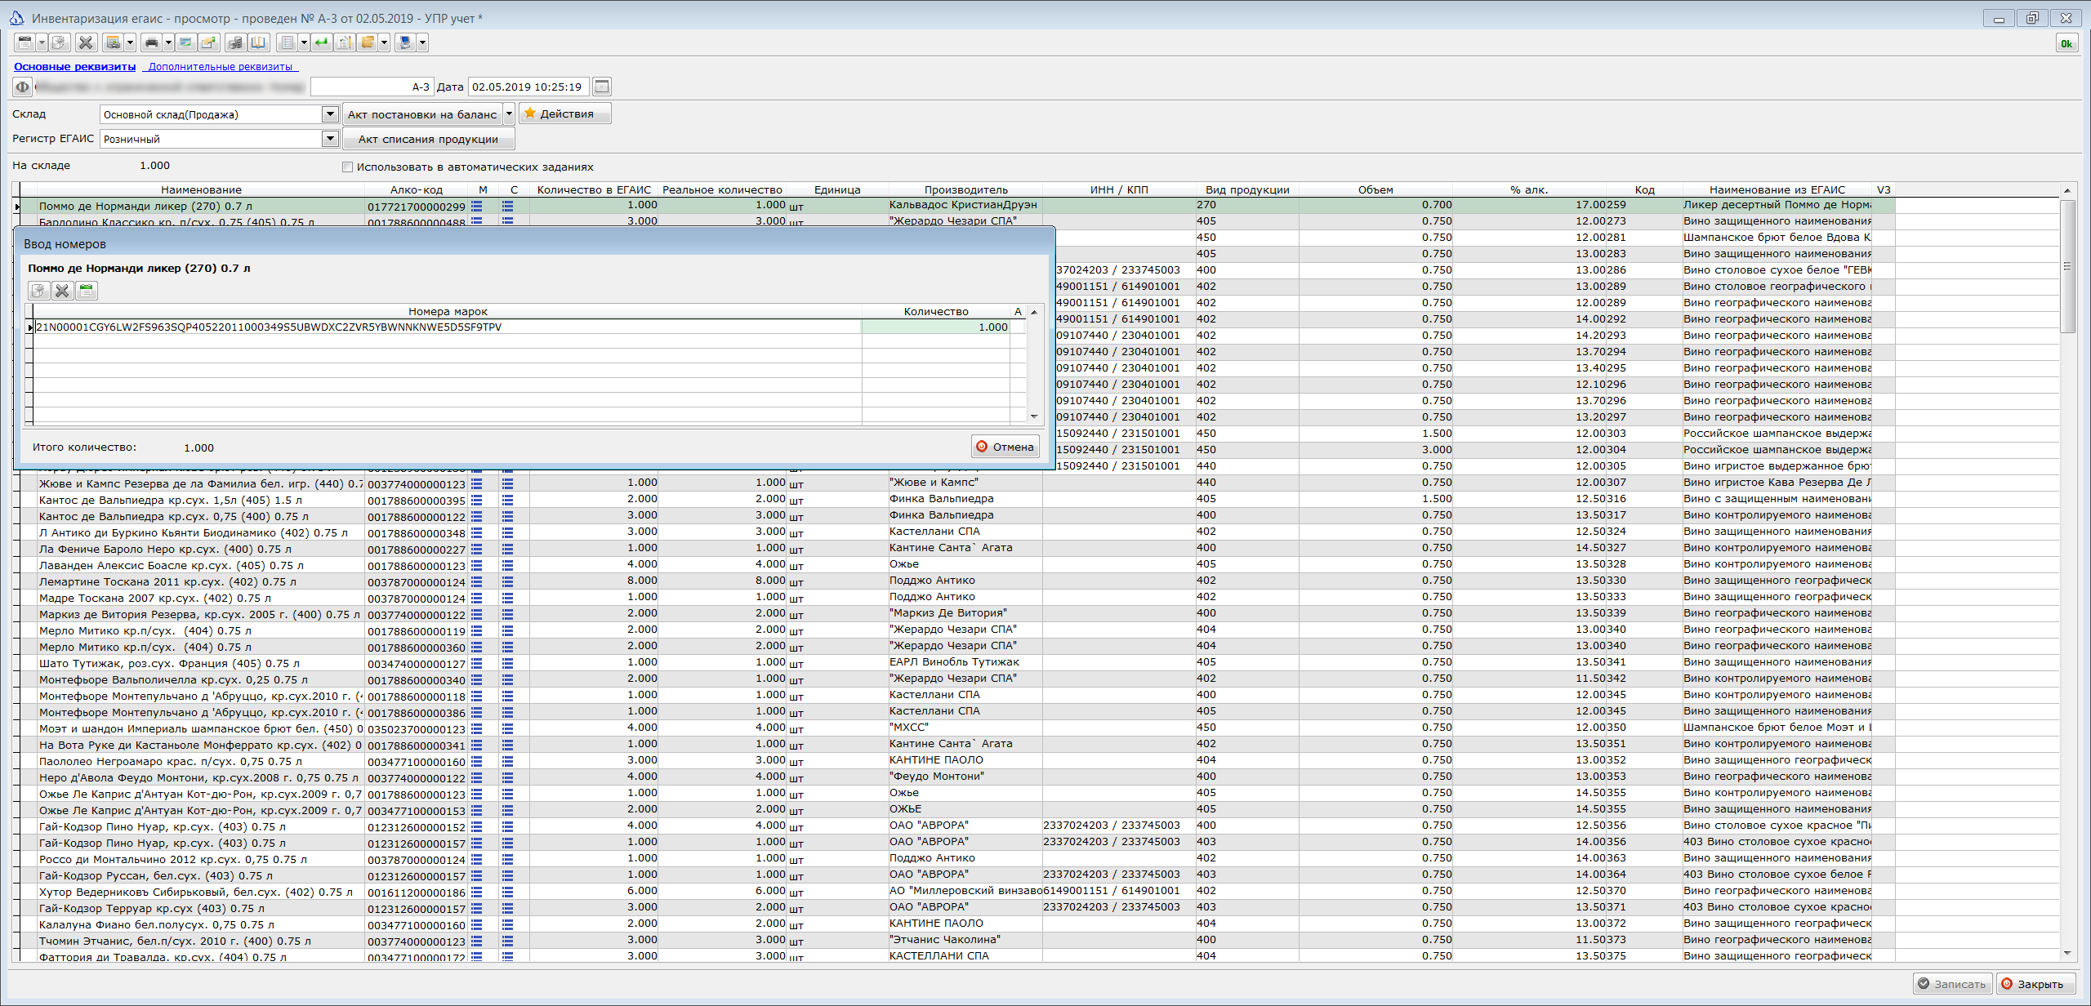Viewport: 2091px width, 1006px height.
Task: Toggle 'Использовать в автоматических заданиях' checkbox
Action: [x=347, y=167]
